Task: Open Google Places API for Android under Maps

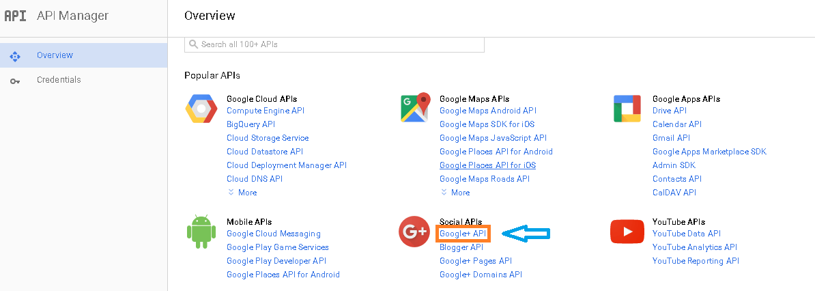Action: [x=496, y=152]
